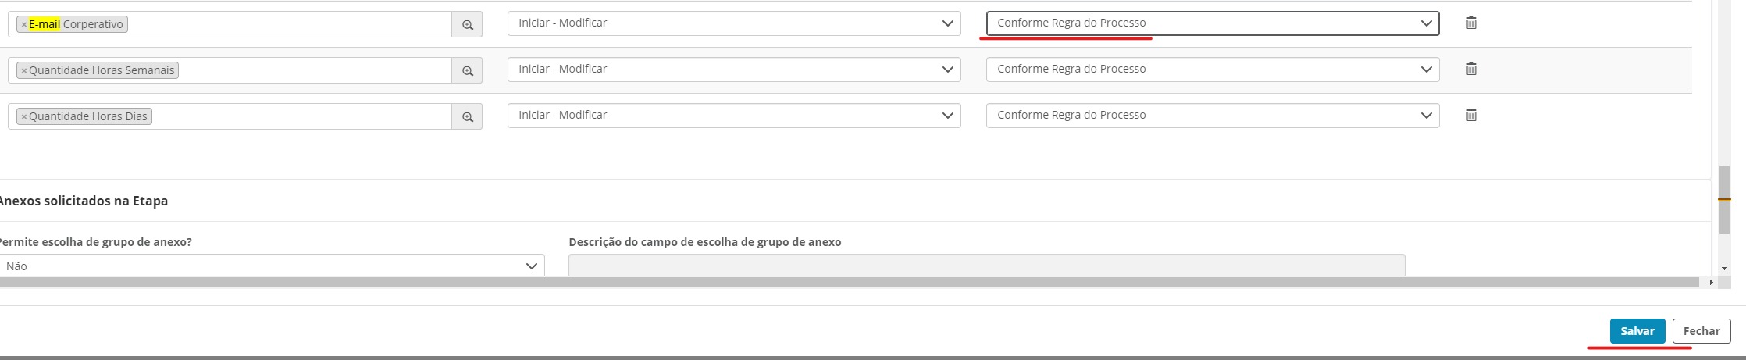
Task: Click the input area next to Quantidade Horas Dias tag
Action: [x=301, y=116]
